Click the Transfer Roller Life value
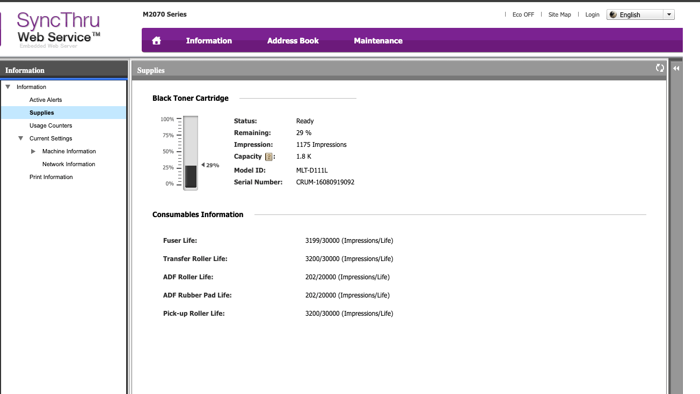Screen dimensions: 700x394 click(349, 259)
